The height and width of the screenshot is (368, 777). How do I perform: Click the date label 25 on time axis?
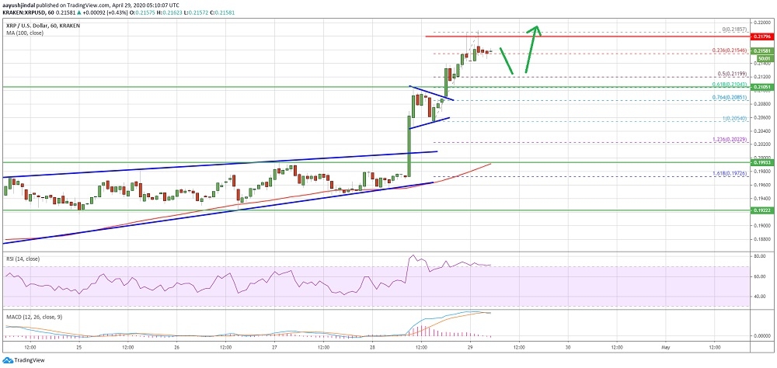click(78, 348)
